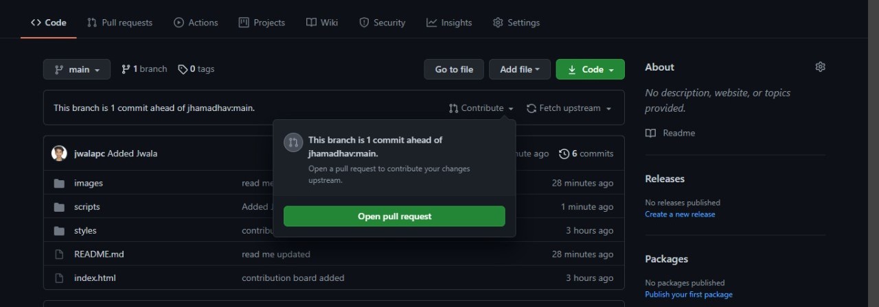The image size is (879, 307).
Task: Click the Open pull request button
Action: point(394,216)
